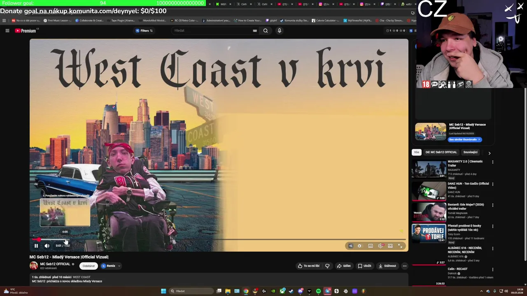Open the Filters extension button
Viewport: 527px width, 296px height.
(x=144, y=30)
